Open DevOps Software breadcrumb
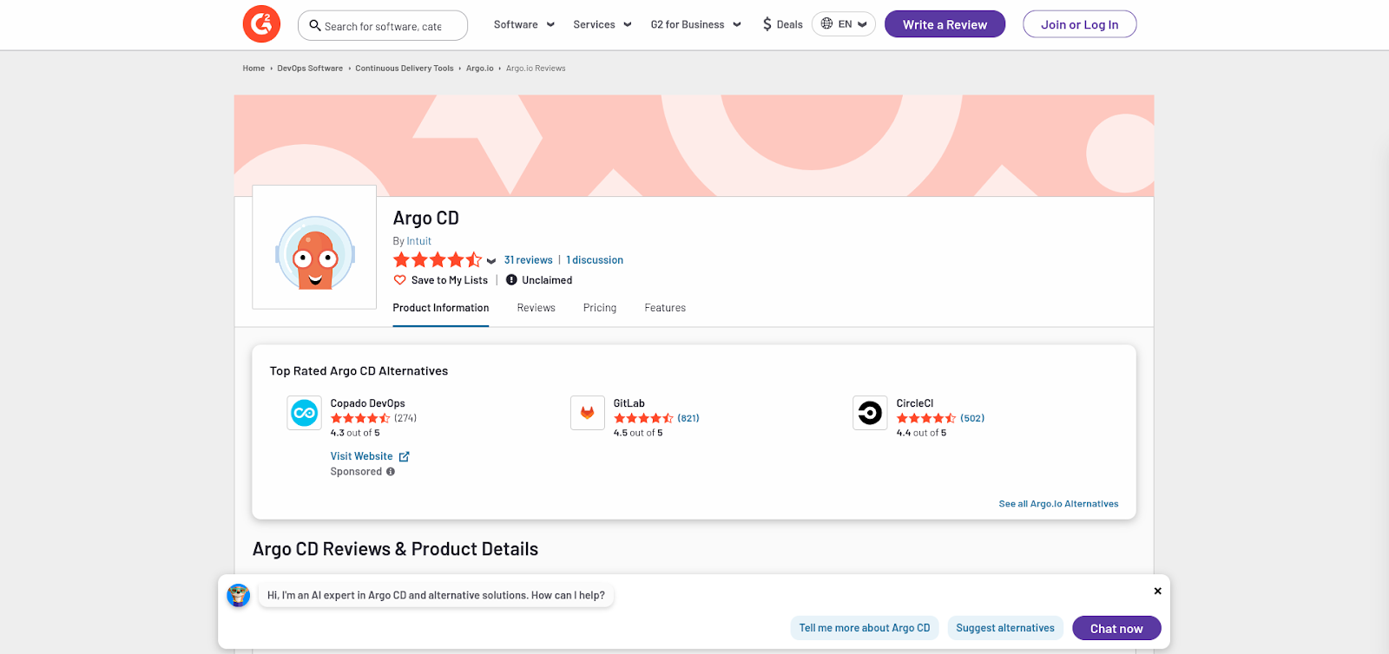The image size is (1389, 654). coord(310,69)
